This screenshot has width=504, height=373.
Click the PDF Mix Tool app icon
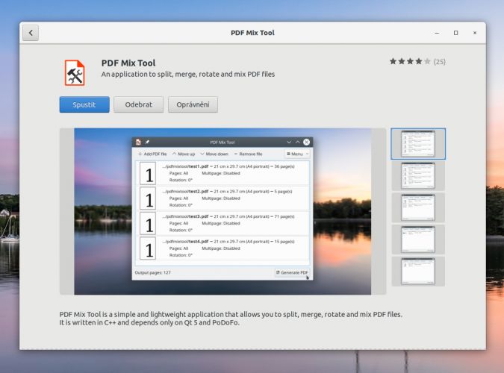pos(75,73)
